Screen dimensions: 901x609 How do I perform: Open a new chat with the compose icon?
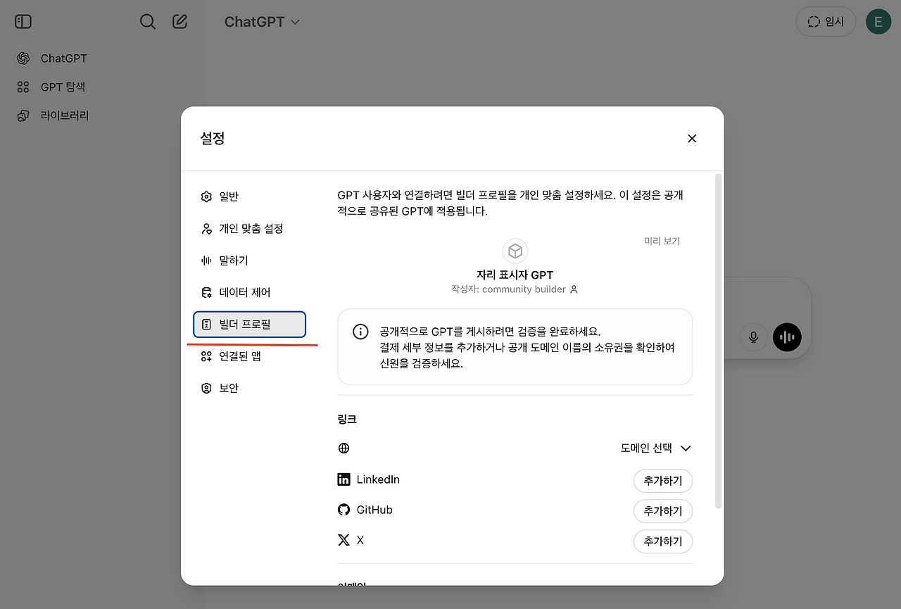point(179,21)
